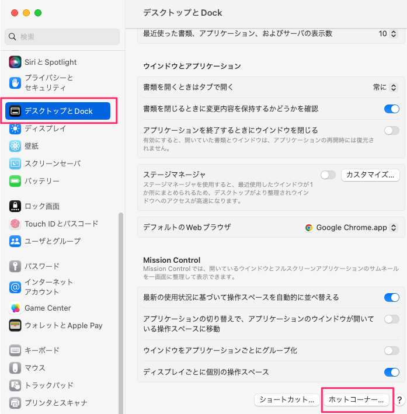Open Siri と Spotlight settings icon

pyautogui.click(x=15, y=62)
